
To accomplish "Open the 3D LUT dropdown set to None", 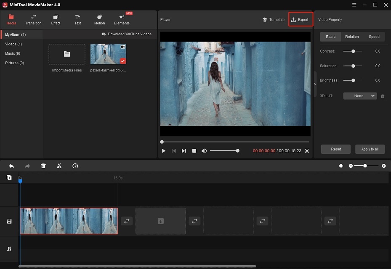I will 360,96.
